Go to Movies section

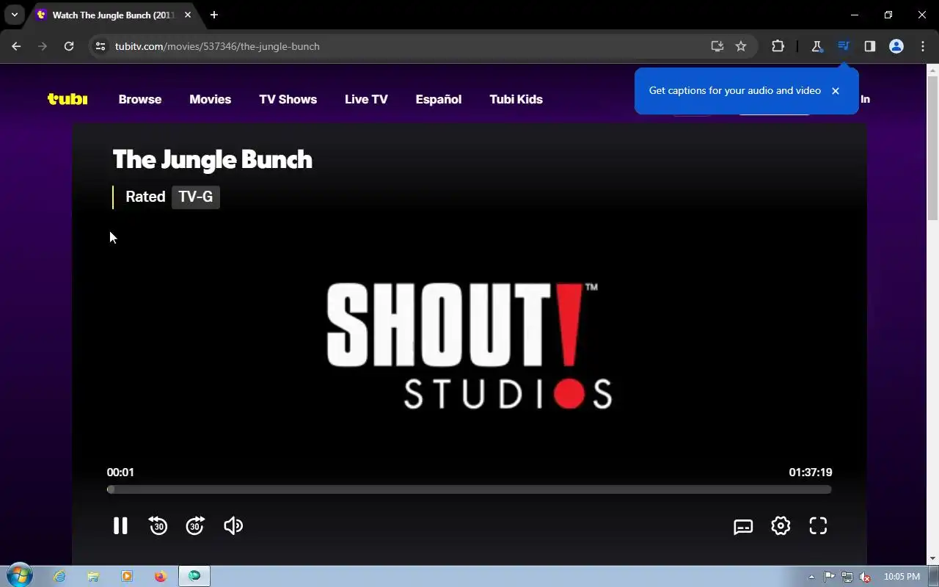(211, 99)
